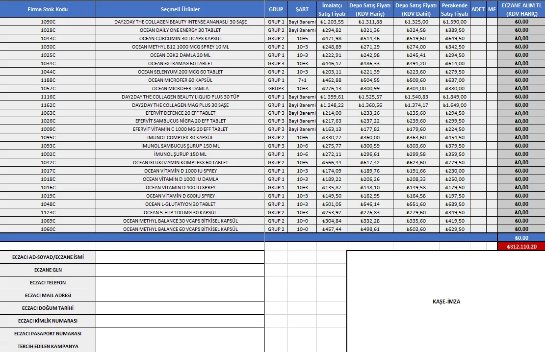Click the retail price cell ₺299,50
Screen dimensions: 545x352
(x=455, y=121)
